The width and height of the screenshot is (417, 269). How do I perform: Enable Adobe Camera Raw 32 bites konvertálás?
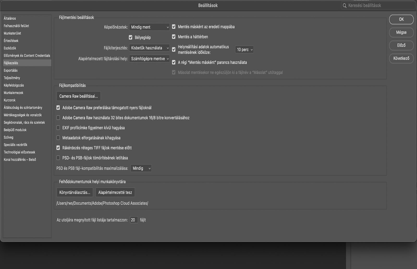(x=58, y=118)
